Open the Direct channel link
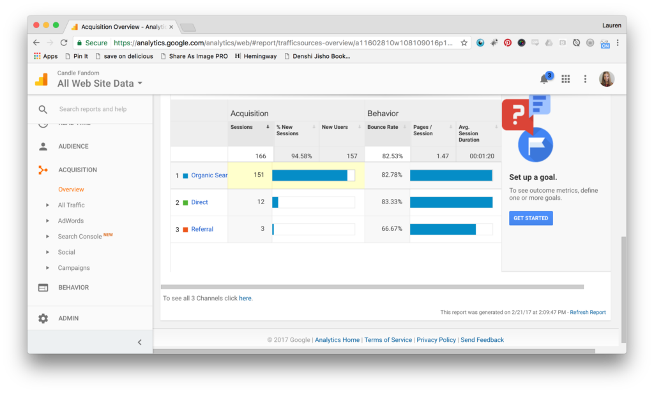The height and width of the screenshot is (393, 654). pos(199,202)
